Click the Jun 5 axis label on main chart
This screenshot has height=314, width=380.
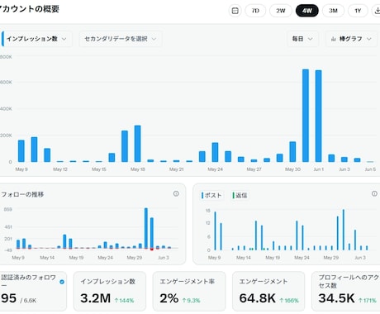370,169
